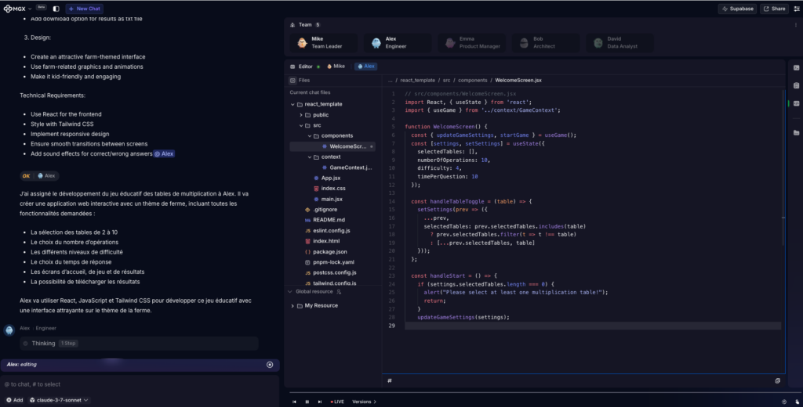Switch to LIVE mode

coord(337,402)
